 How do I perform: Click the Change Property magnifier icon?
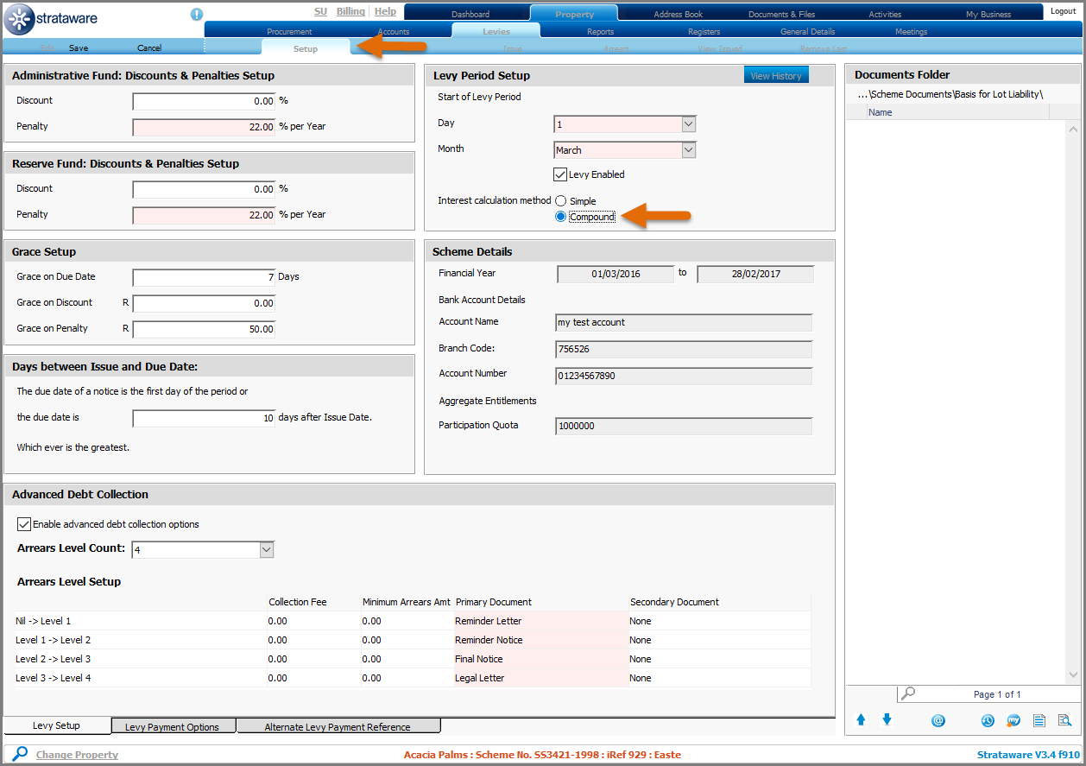click(x=19, y=754)
